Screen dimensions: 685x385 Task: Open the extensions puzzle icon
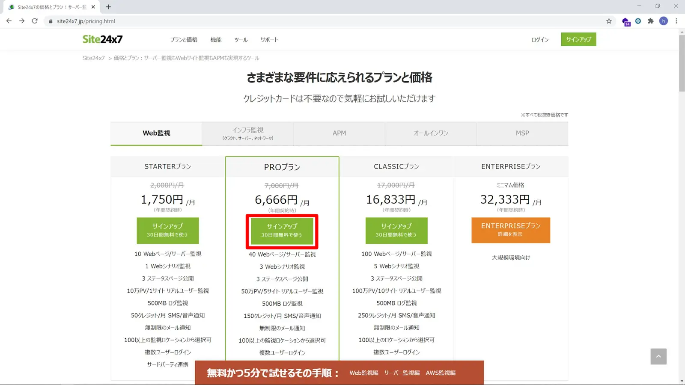[x=651, y=21]
